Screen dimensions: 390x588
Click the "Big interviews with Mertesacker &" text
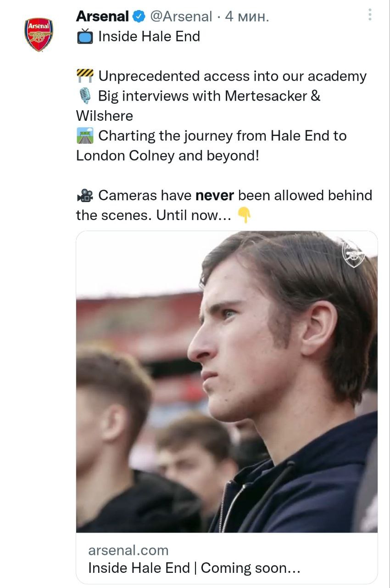[x=209, y=96]
